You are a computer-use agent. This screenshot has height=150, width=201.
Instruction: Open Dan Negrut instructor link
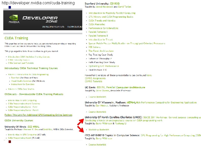click(x=102, y=106)
